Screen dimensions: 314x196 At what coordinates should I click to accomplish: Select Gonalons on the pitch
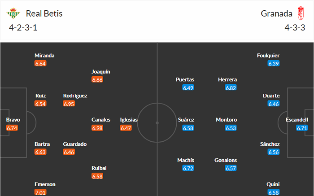pos(226,160)
